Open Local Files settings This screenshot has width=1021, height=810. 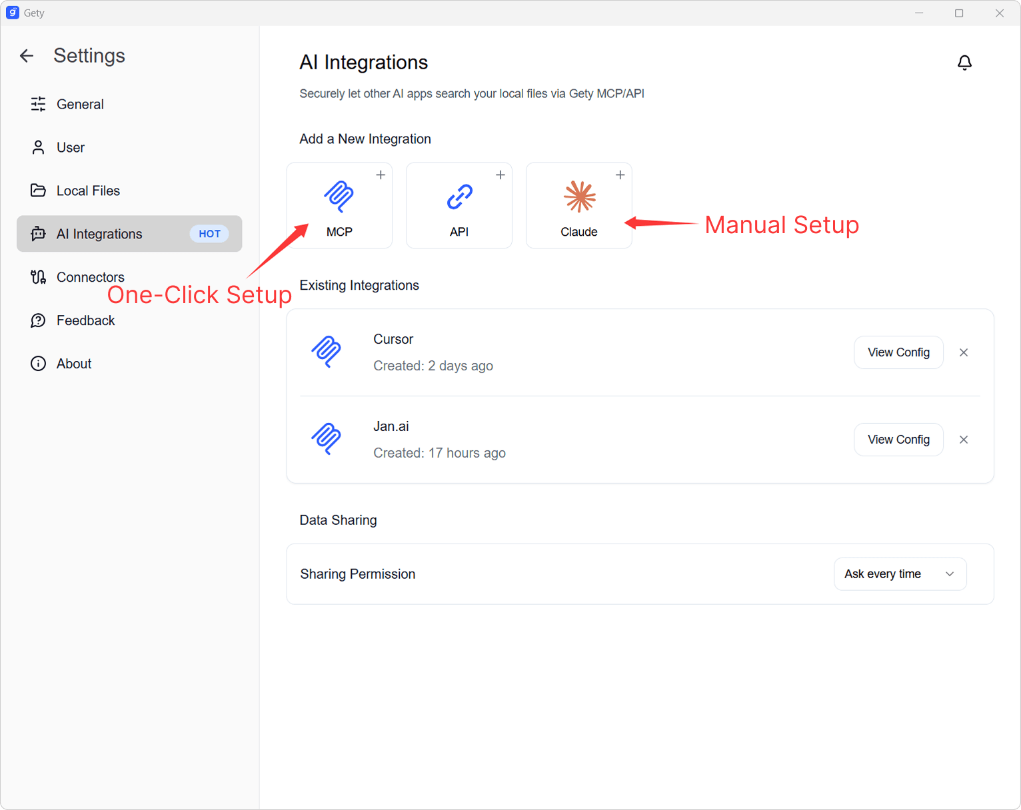pos(88,191)
